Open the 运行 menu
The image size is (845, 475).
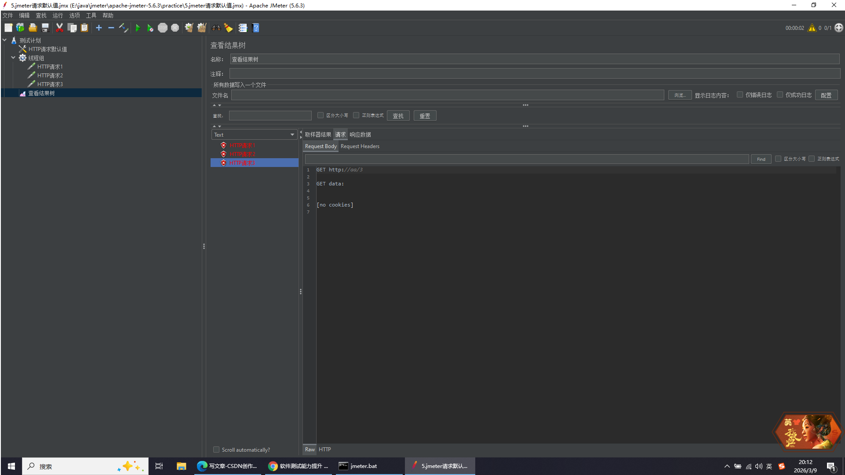tap(58, 15)
